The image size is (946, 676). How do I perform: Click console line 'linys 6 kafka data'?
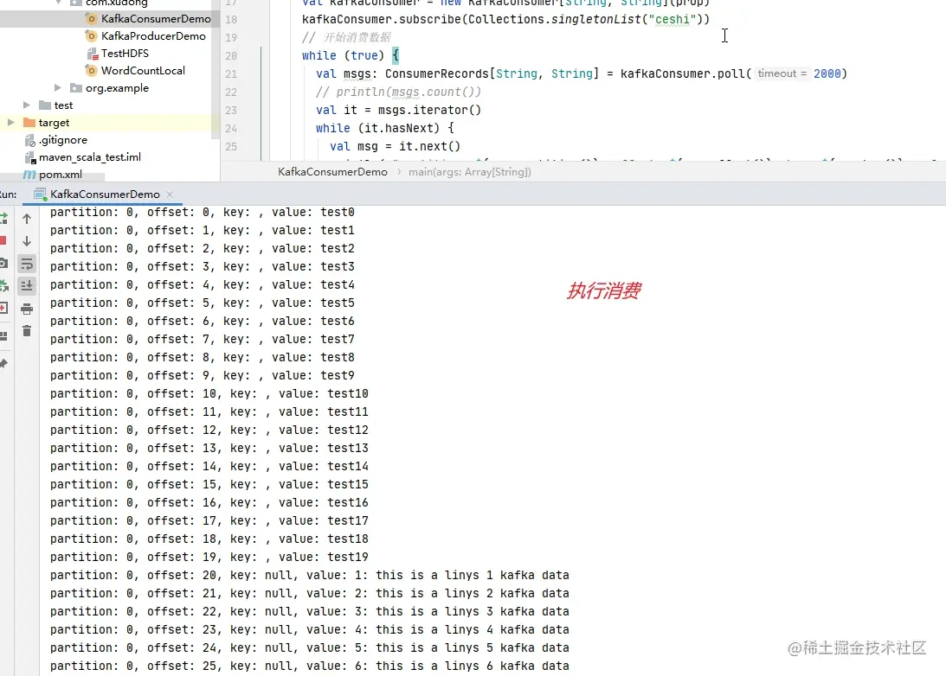pos(310,666)
